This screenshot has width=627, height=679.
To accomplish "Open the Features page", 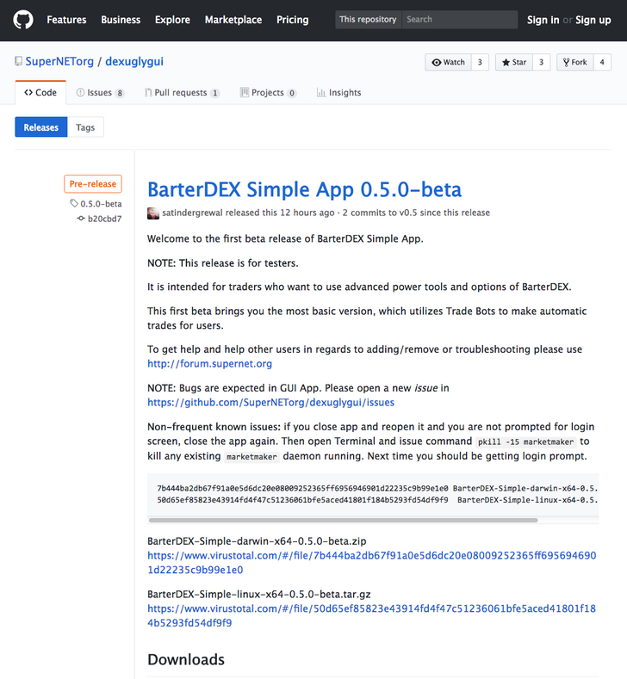I will pos(66,20).
